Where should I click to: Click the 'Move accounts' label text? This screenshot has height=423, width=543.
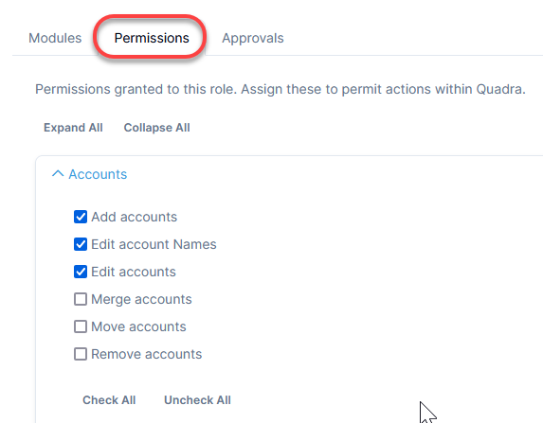[x=138, y=326]
